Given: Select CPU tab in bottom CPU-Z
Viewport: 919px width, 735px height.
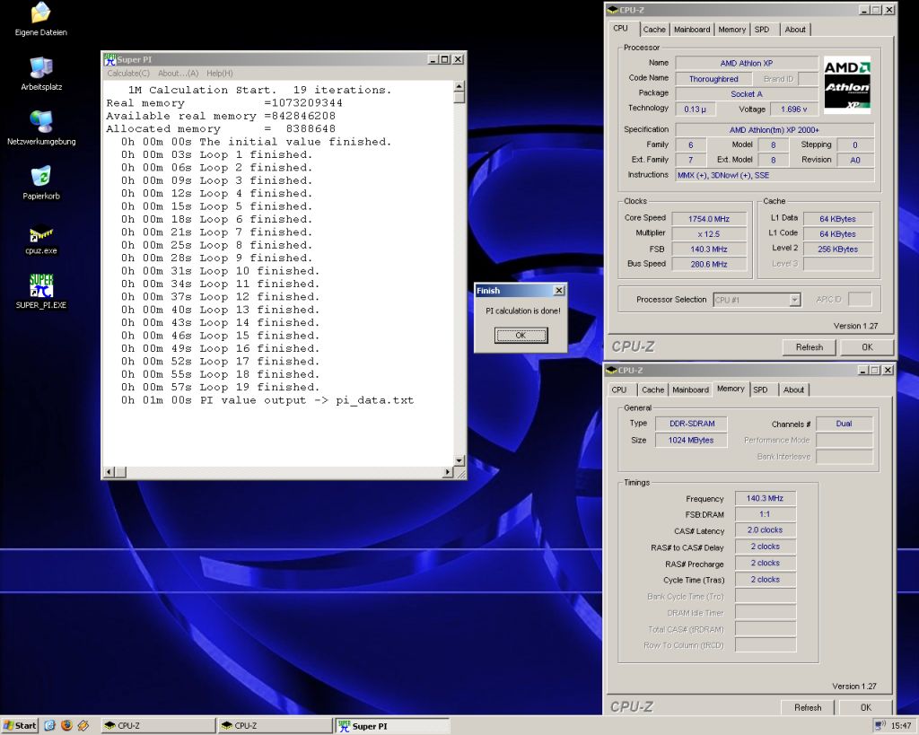Looking at the screenshot, I should click(619, 389).
